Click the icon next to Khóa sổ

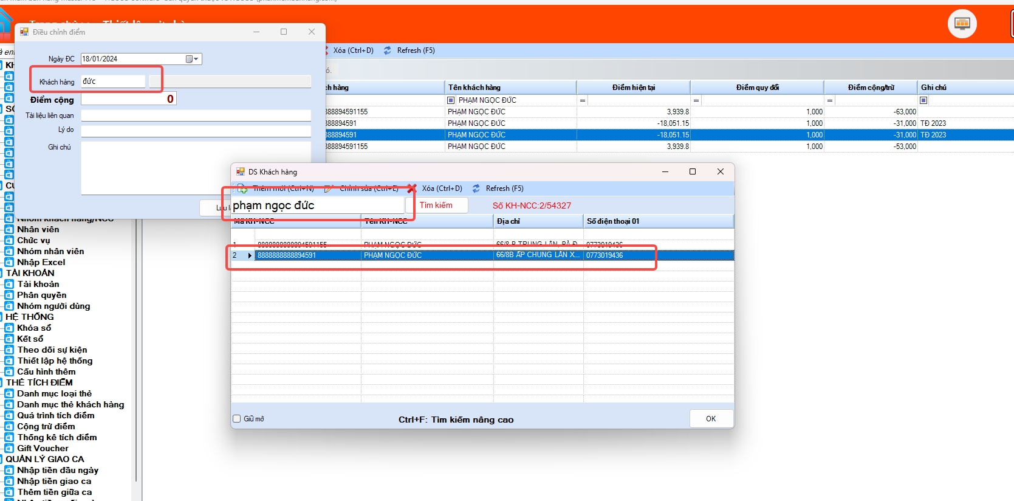tap(9, 328)
